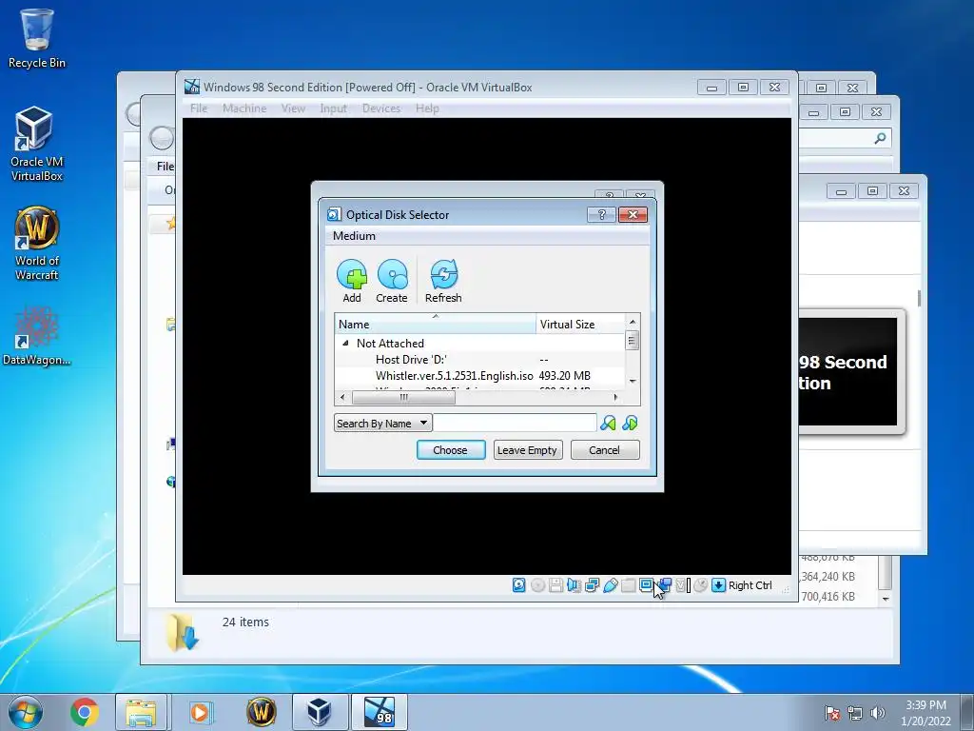Open the Input menu

tap(334, 109)
